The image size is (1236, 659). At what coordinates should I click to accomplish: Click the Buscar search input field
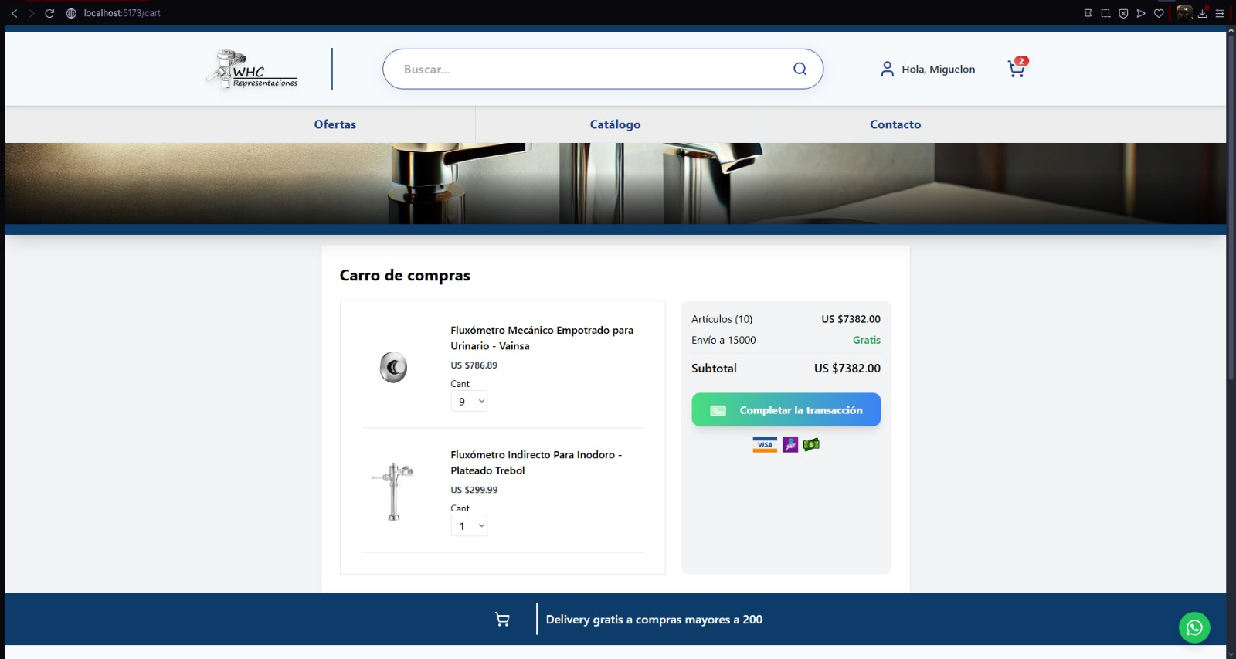pyautogui.click(x=603, y=69)
